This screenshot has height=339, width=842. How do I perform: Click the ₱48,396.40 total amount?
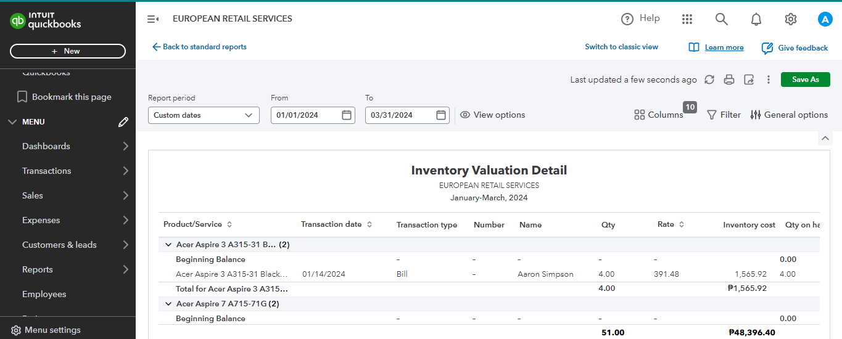coord(752,333)
